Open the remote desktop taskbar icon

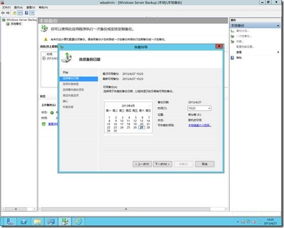pyautogui.click(x=51, y=222)
